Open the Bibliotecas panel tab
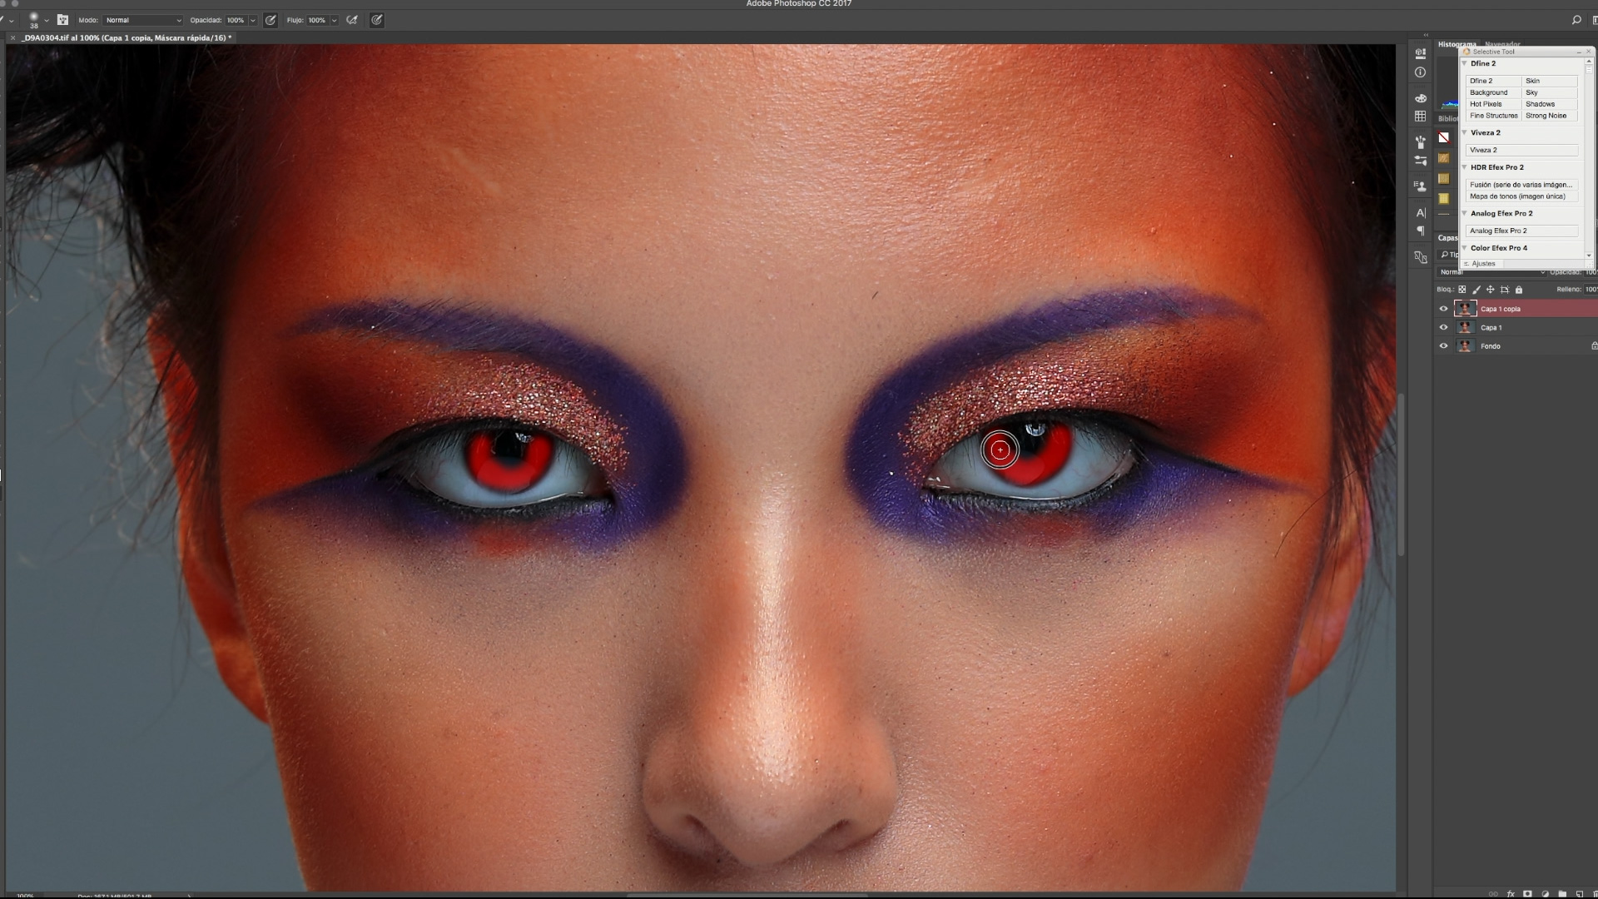Image resolution: width=1598 pixels, height=899 pixels. pos(1448,118)
